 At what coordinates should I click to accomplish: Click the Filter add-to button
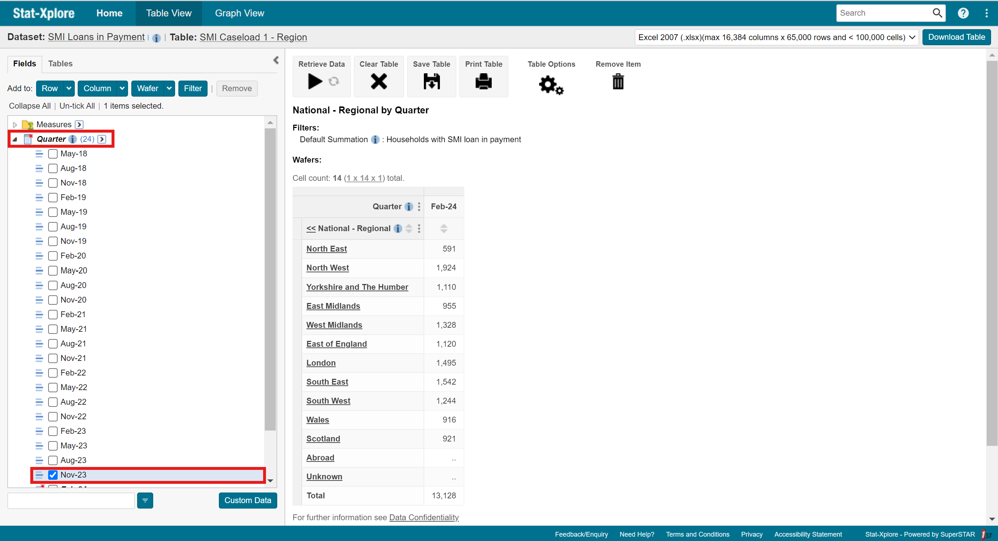click(x=193, y=88)
